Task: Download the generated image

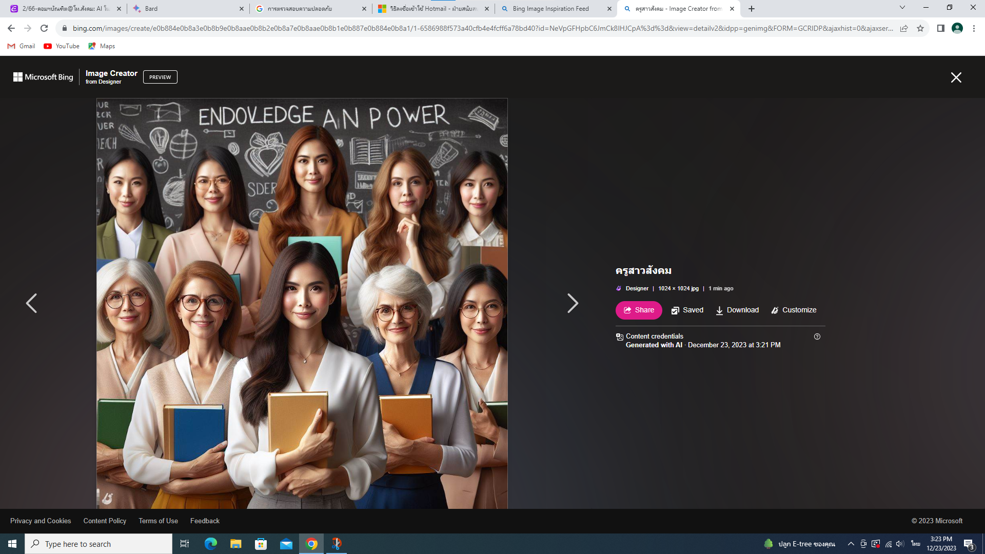Action: [737, 310]
